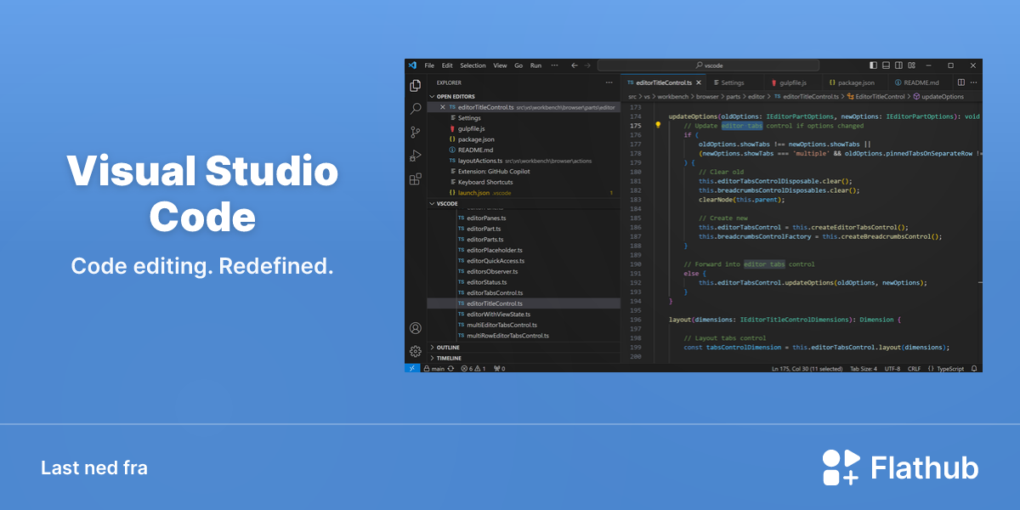Viewport: 1020px width, 510px height.
Task: Click CRLF end of line in status bar
Action: [x=915, y=369]
